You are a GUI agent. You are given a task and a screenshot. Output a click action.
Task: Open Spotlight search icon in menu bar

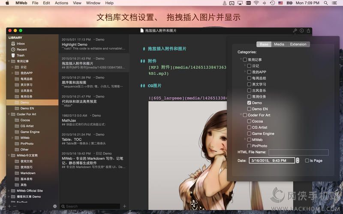point(326,3)
